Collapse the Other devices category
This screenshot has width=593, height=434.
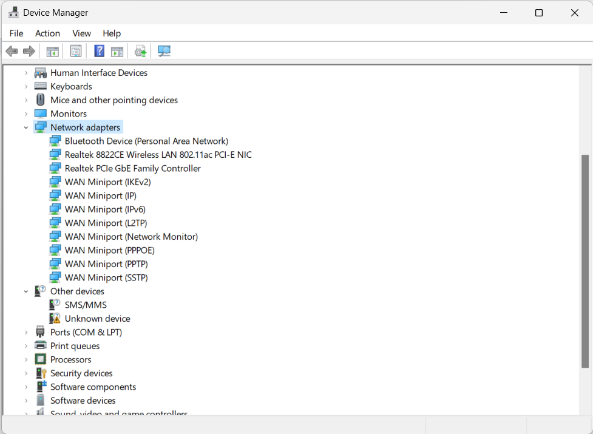click(x=26, y=291)
